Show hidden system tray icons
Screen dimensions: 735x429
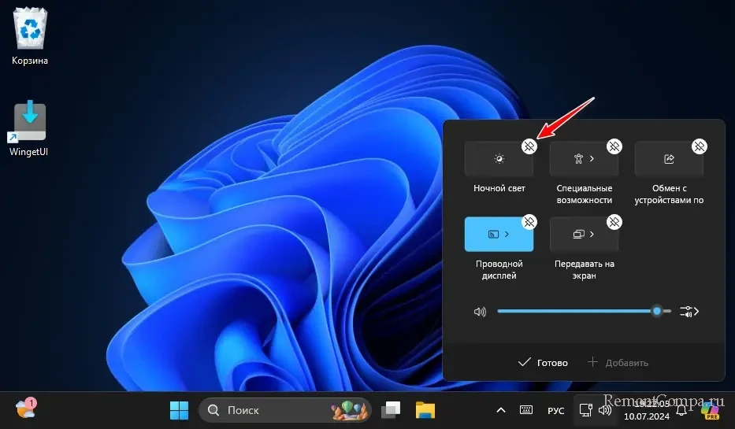click(500, 410)
